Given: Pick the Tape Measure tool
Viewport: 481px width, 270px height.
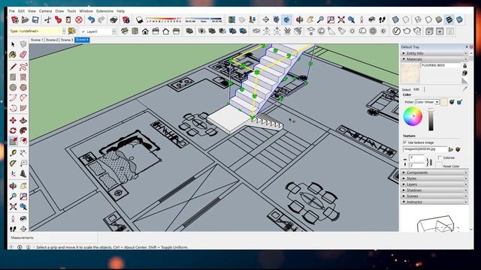Looking at the screenshot, I should pos(13,153).
